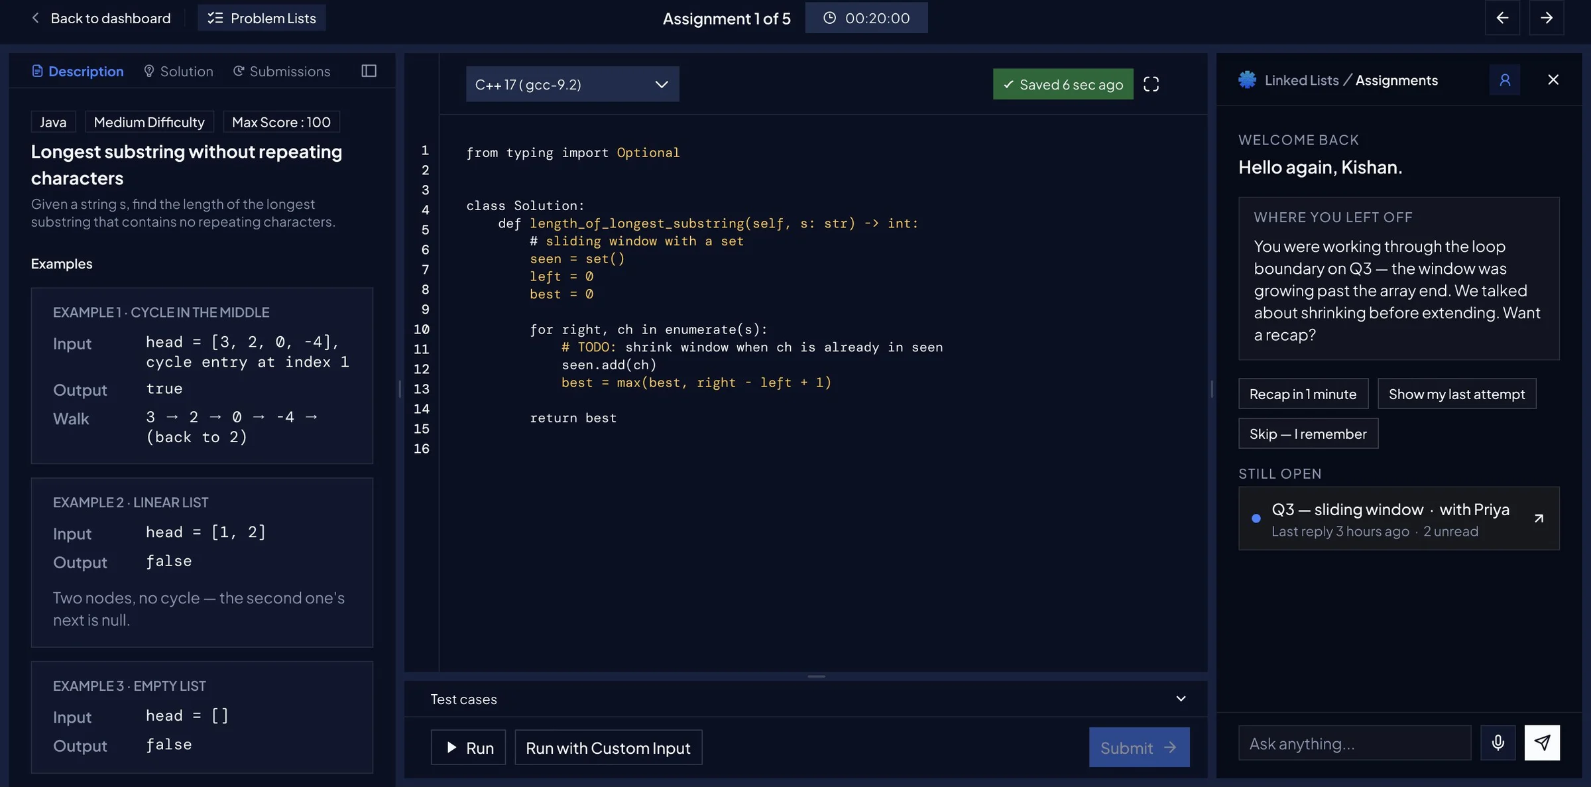The image size is (1591, 787).
Task: Click the Medium Difficulty tag
Action: (149, 122)
